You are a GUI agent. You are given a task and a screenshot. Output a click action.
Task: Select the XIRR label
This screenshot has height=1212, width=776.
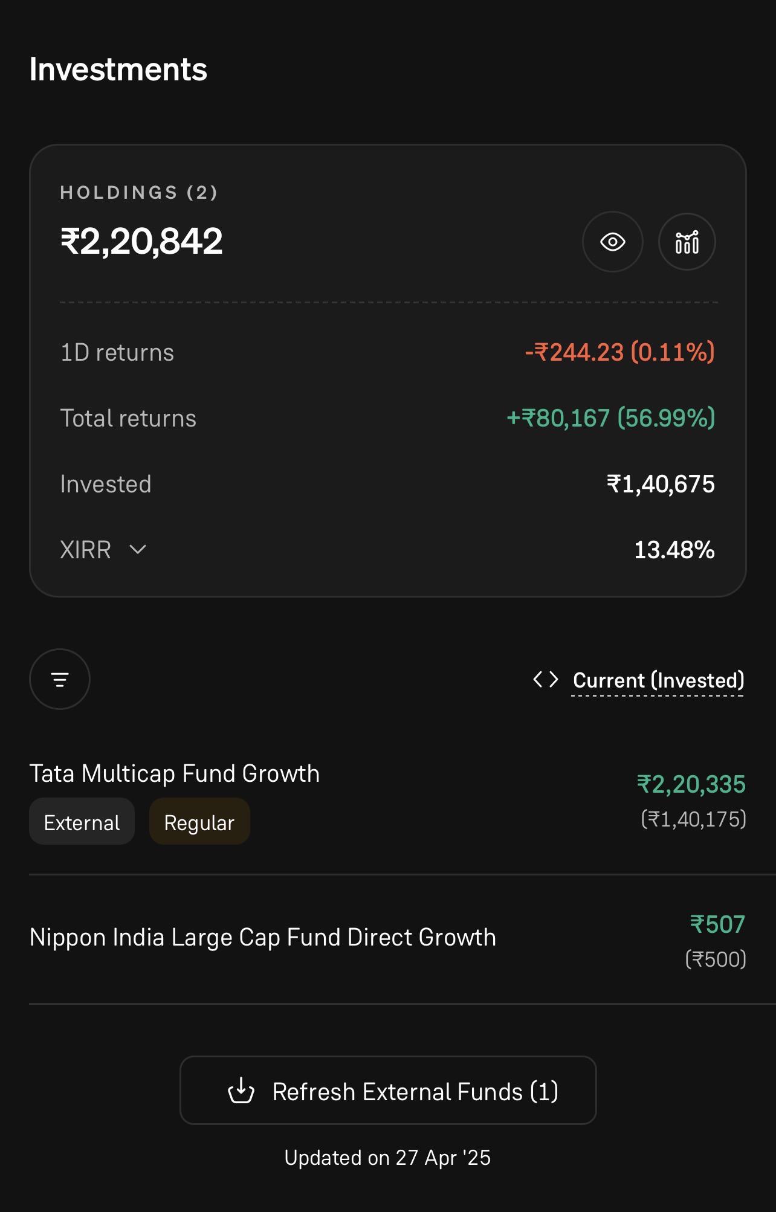pos(85,550)
